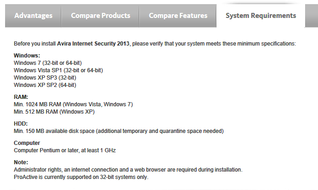Image resolution: width=318 pixels, height=190 pixels.
Task: Click the bold Avira Internet Security 2013 text
Action: 93,44
